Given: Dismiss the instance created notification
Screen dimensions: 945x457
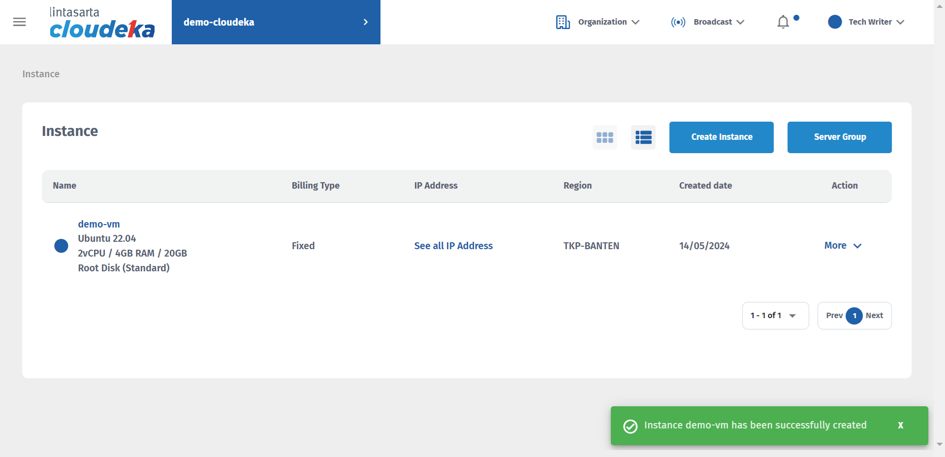Looking at the screenshot, I should [x=900, y=425].
